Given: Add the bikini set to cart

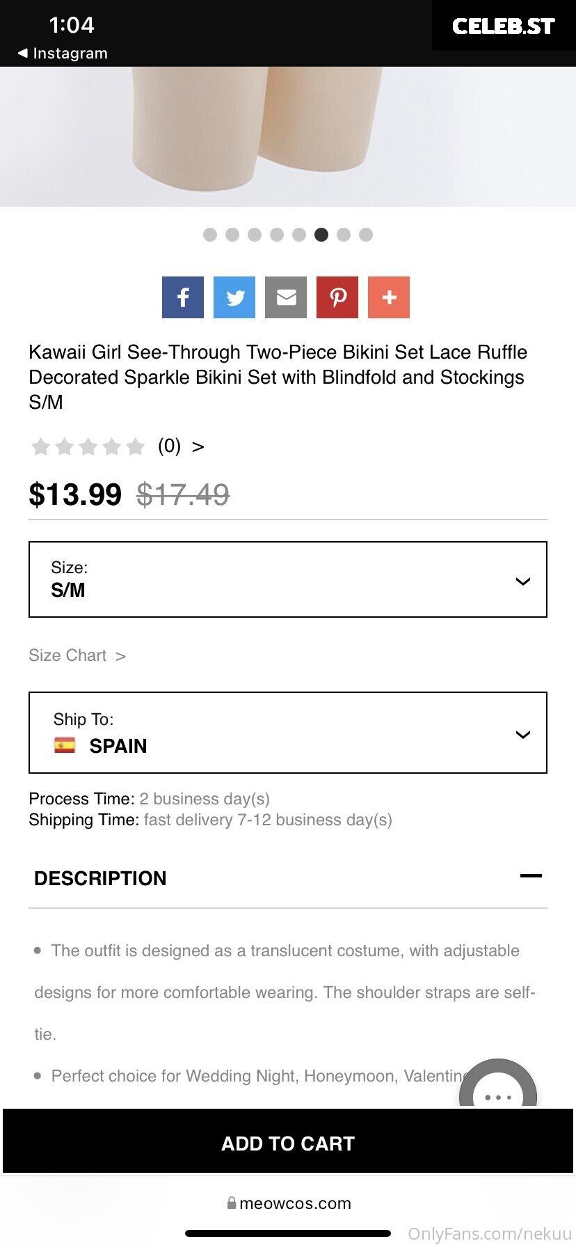Looking at the screenshot, I should pos(288,1144).
